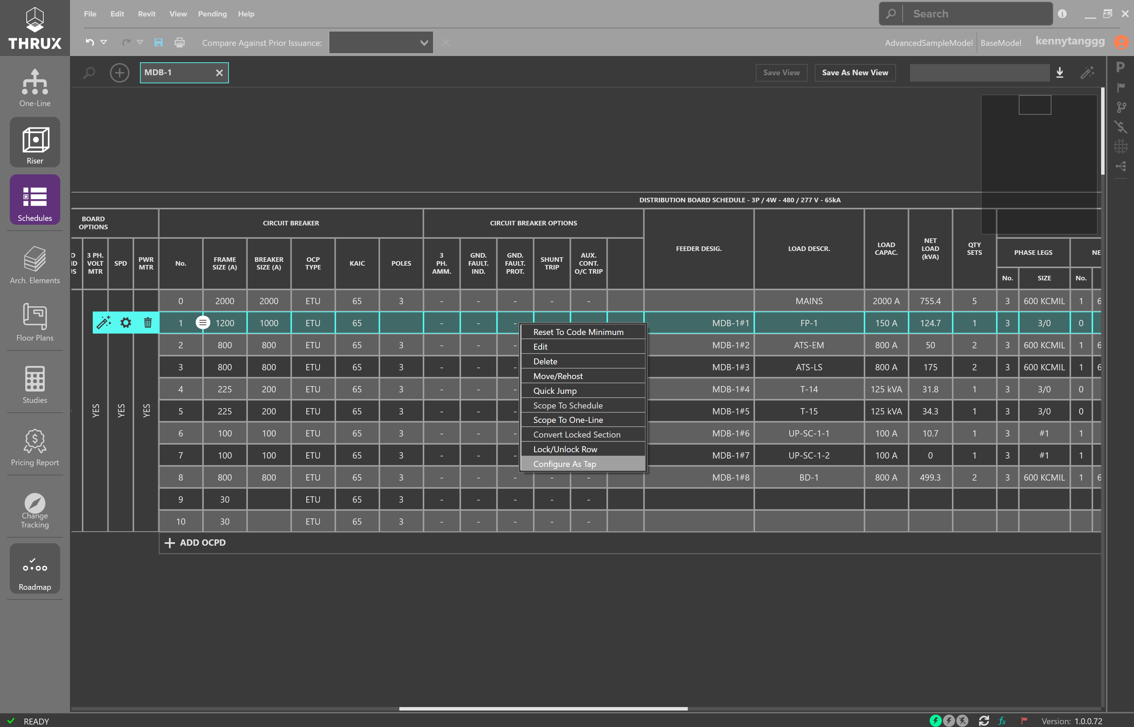1134x727 pixels.
Task: Choose Move/Rehost in context menu
Action: tap(583, 376)
